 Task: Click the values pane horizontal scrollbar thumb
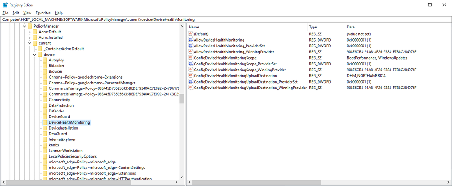click(257, 182)
